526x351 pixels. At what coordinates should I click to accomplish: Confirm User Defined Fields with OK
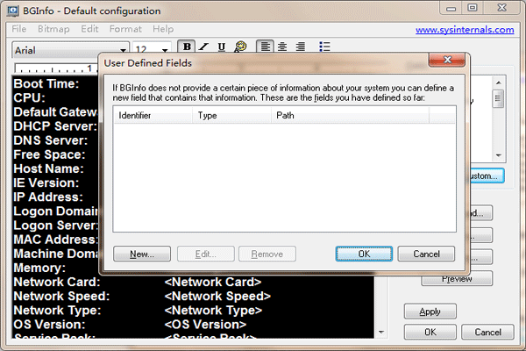364,254
